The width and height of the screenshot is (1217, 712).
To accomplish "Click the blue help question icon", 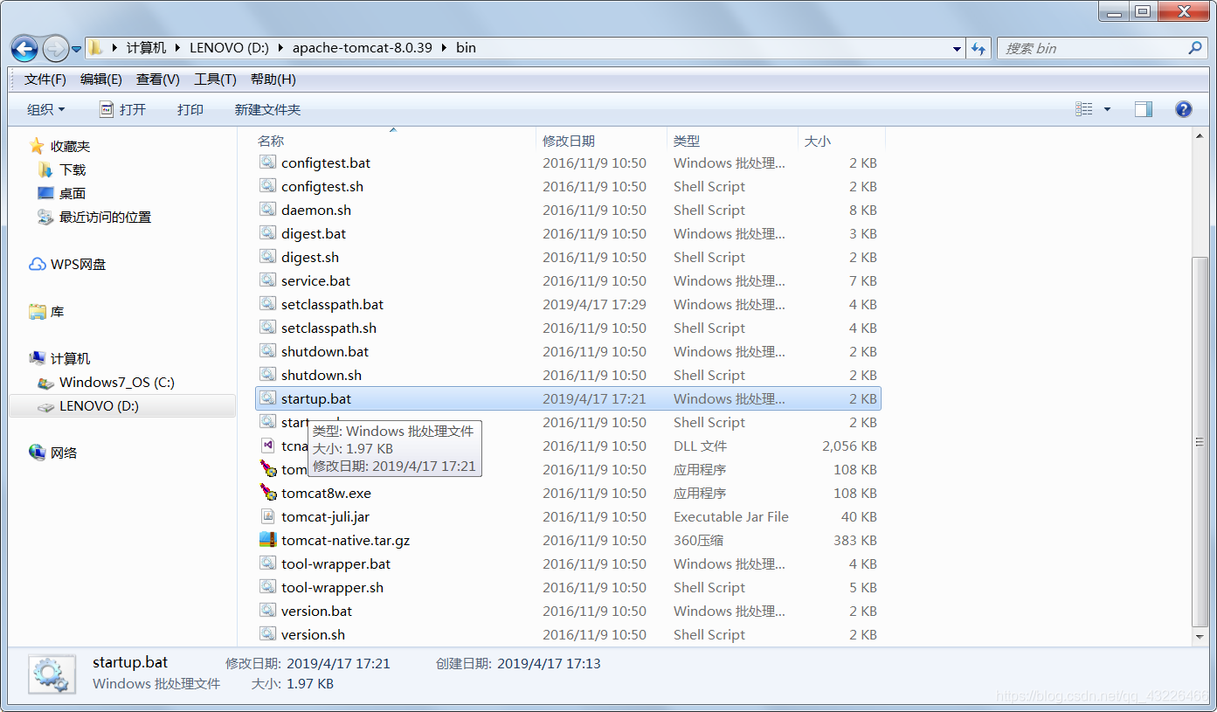I will 1184,109.
